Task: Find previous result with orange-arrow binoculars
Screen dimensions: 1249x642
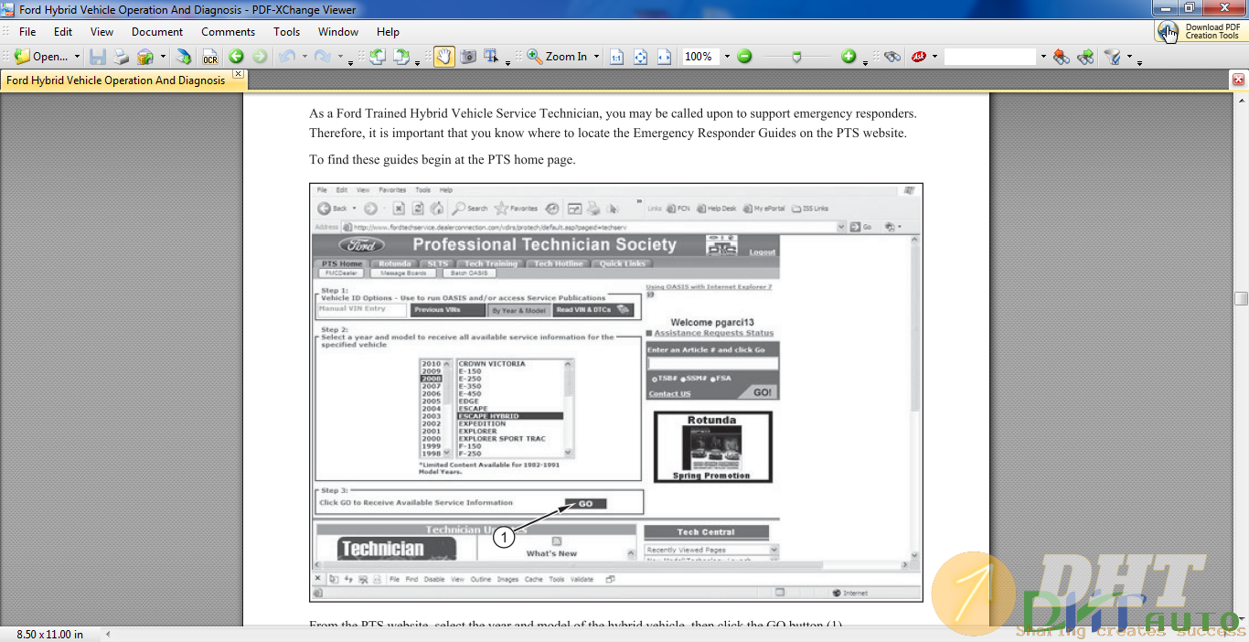Action: tap(1062, 57)
